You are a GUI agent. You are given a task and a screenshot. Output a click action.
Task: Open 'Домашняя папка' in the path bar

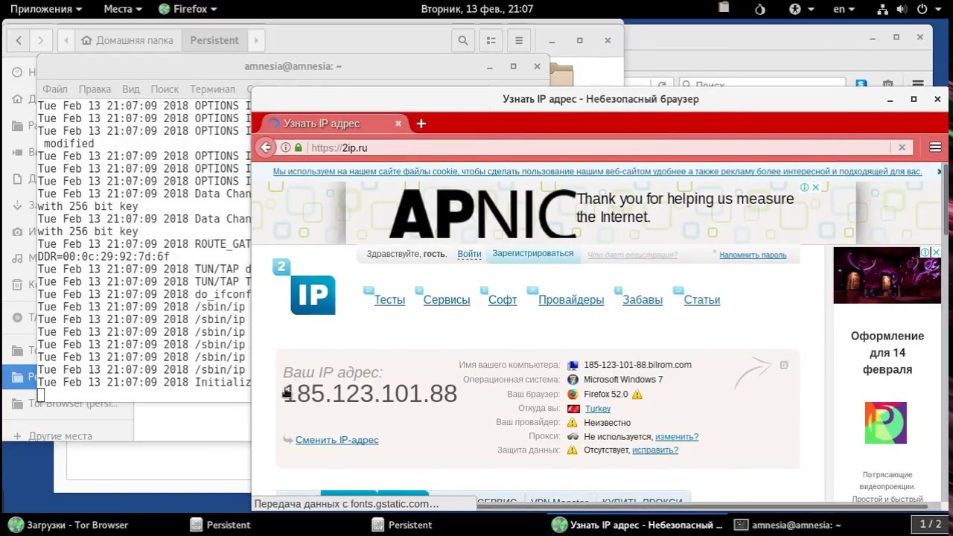coord(127,40)
